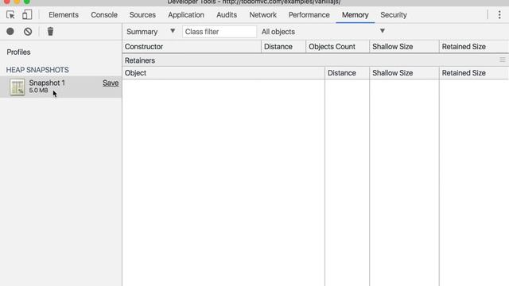Sort retainers by Retained Size column

pos(474,73)
